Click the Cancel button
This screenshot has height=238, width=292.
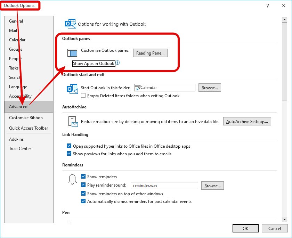(275, 228)
